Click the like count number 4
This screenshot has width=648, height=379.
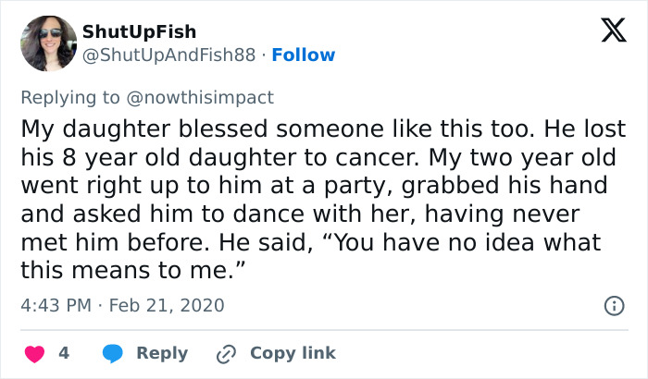(64, 353)
